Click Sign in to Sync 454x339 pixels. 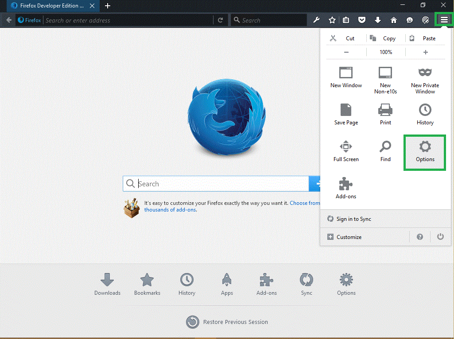pyautogui.click(x=353, y=219)
